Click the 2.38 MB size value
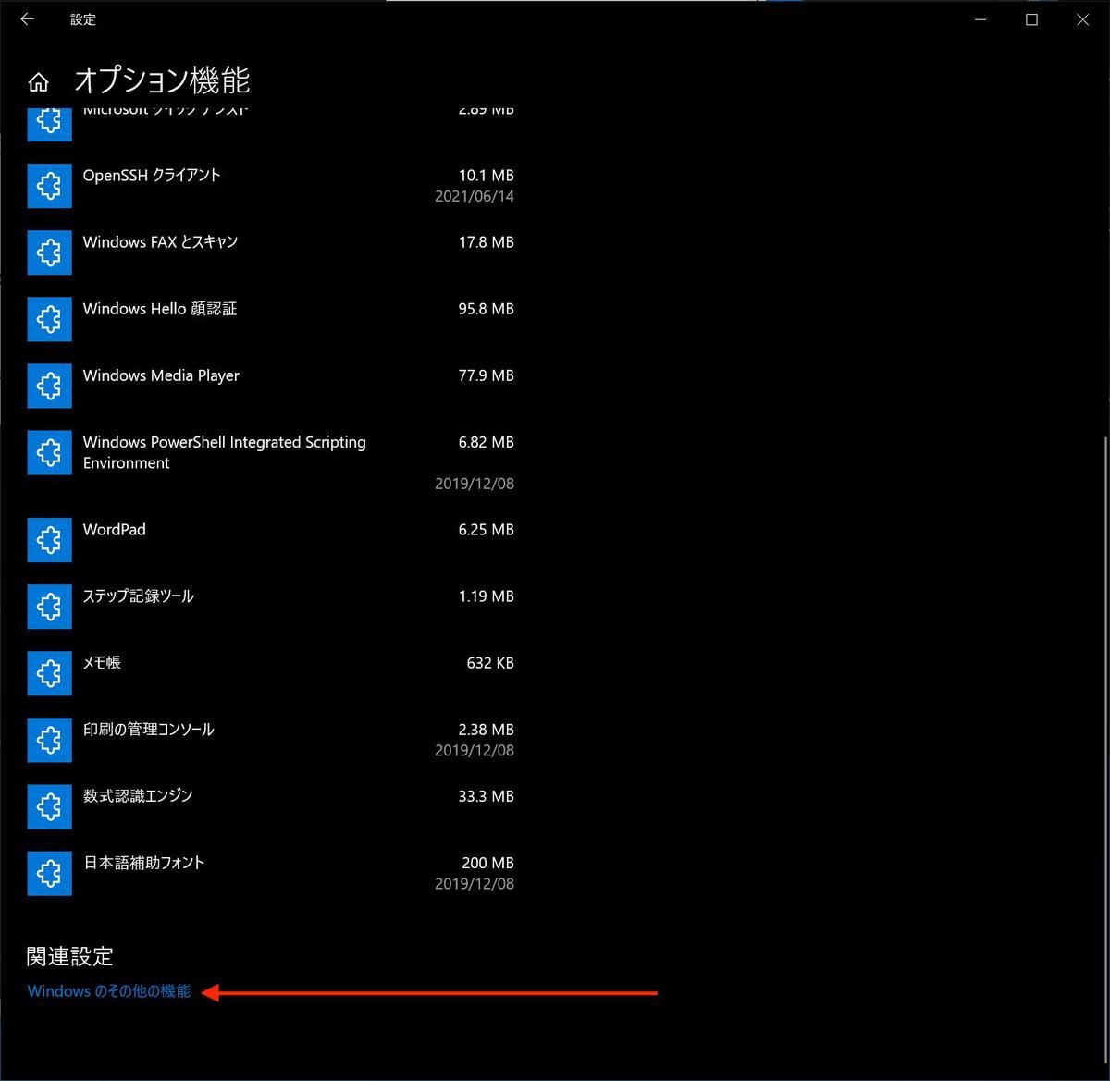 486,729
